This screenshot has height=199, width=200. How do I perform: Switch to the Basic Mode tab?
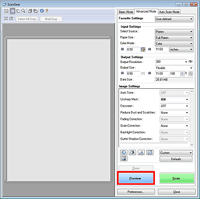pos(126,12)
